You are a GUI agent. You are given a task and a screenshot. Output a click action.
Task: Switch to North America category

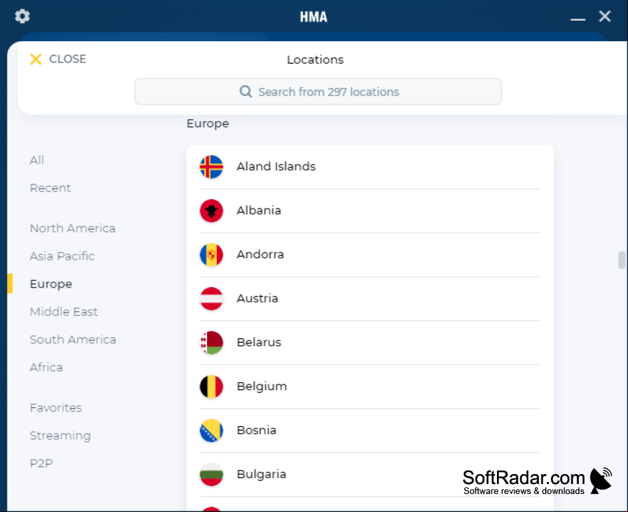click(73, 228)
